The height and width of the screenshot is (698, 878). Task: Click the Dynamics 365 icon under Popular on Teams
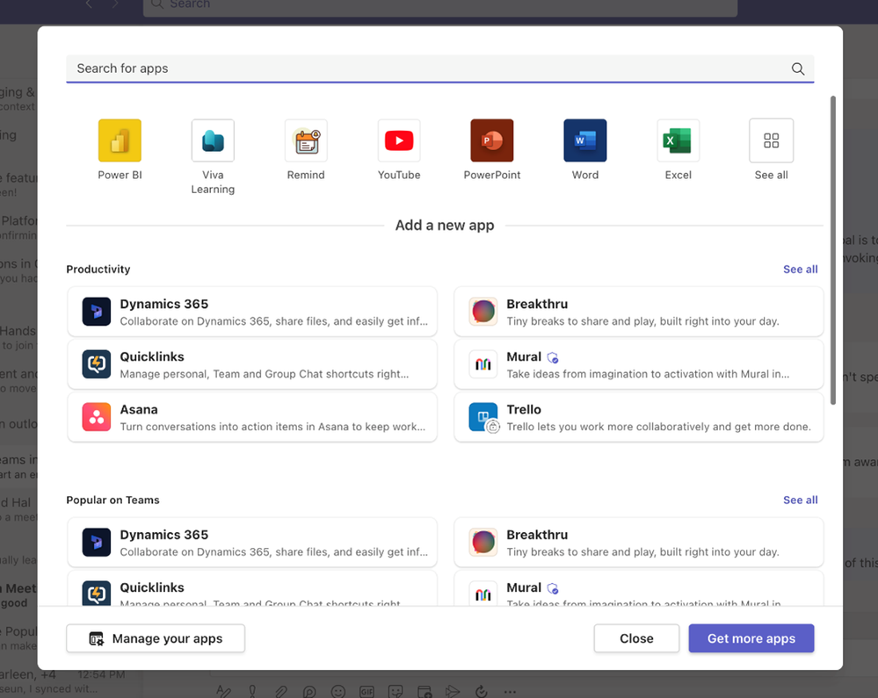[x=97, y=543]
